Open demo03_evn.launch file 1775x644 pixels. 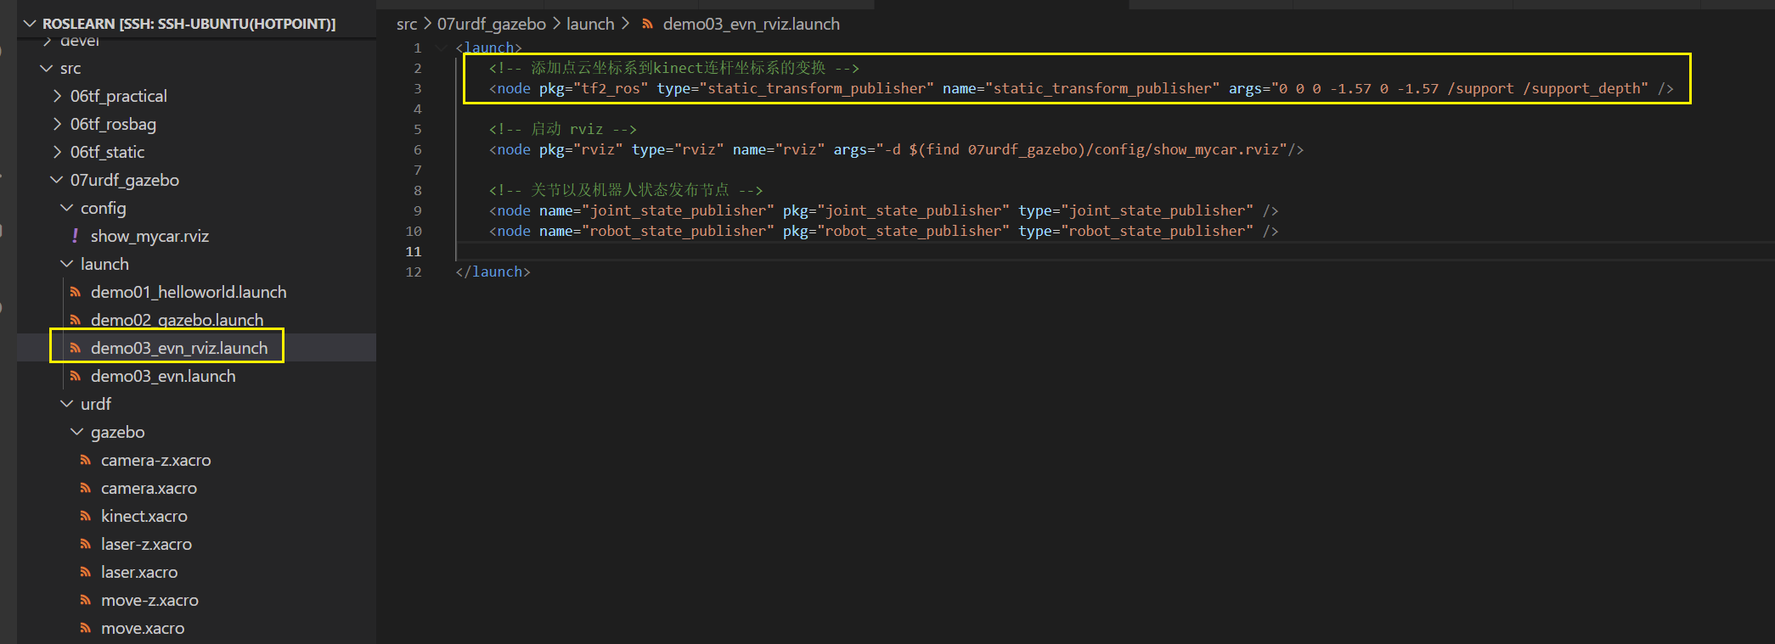pyautogui.click(x=163, y=376)
